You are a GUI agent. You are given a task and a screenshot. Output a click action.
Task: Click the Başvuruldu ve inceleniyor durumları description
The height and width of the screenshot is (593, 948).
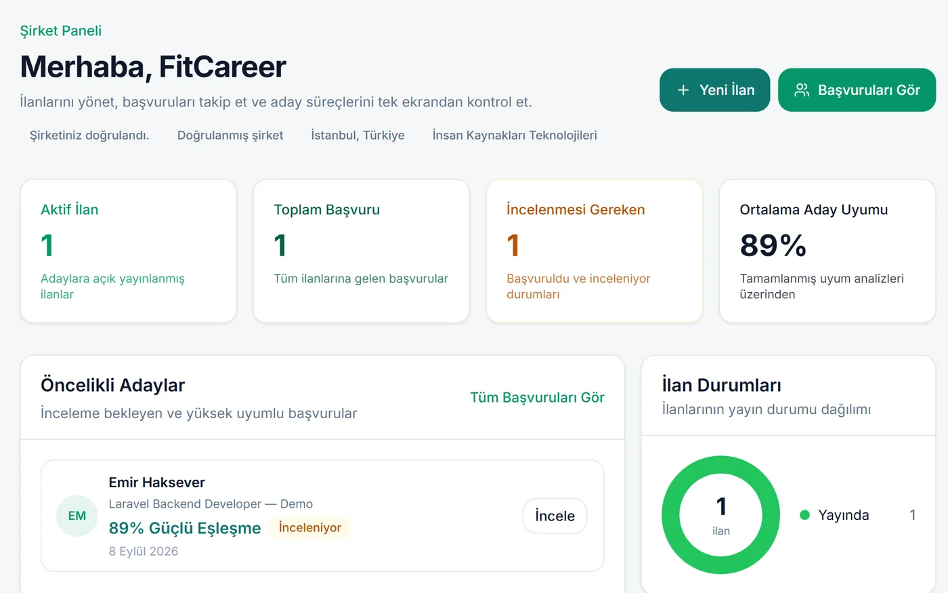(578, 287)
